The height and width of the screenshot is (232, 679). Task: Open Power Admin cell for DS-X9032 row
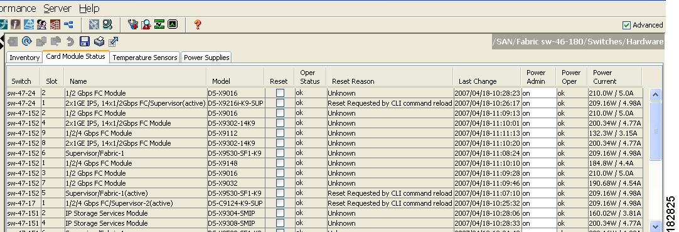[538, 183]
